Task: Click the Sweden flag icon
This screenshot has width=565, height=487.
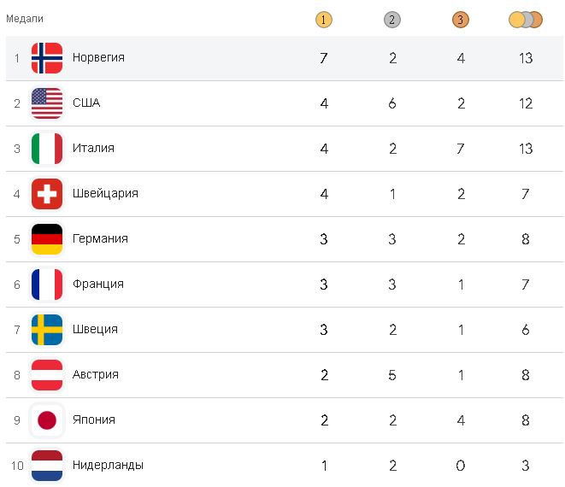Action: pos(47,330)
